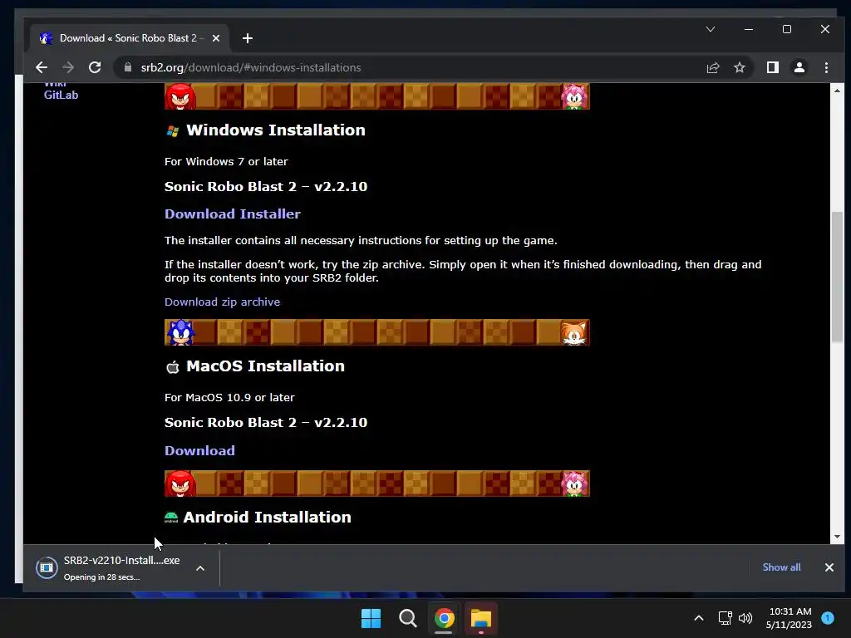851x638 pixels.
Task: Click the Download zip archive link
Action: tap(222, 302)
